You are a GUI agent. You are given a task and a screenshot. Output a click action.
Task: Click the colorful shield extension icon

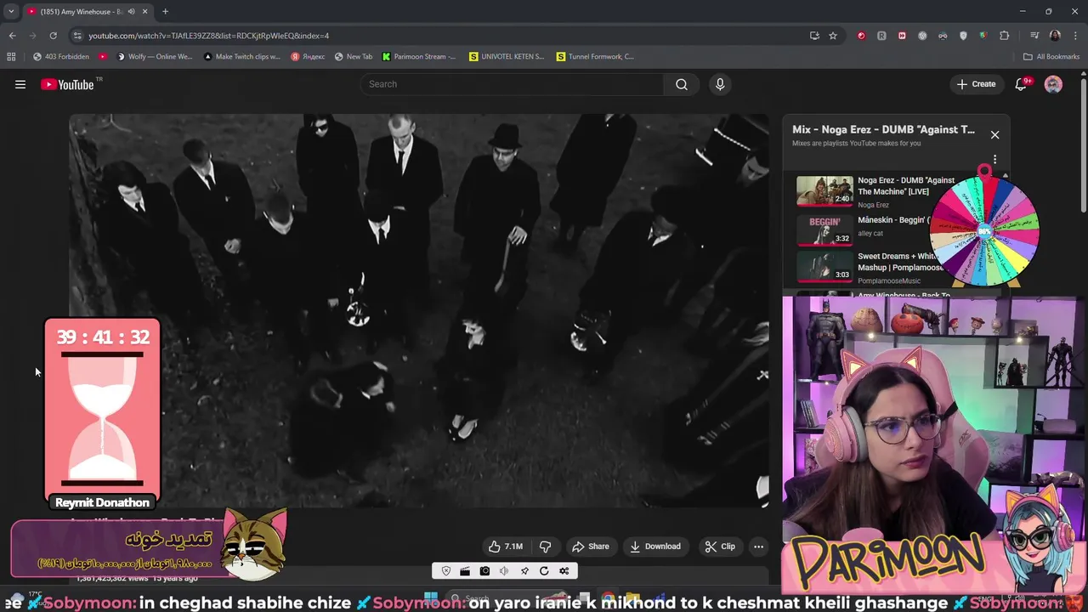983,36
